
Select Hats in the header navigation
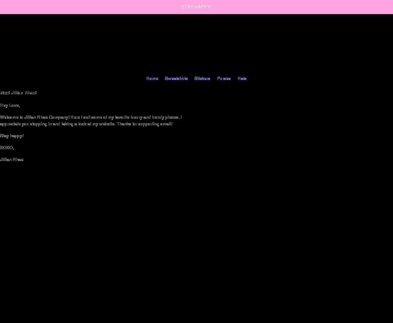242,78
